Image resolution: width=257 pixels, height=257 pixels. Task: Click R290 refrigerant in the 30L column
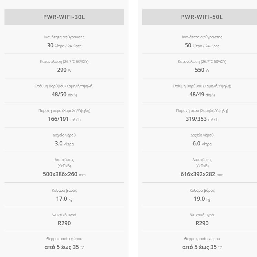coord(64,223)
